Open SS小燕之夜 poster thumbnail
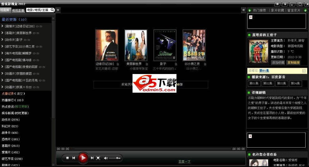Viewport: 309px width, 167px height. pyautogui.click(x=194, y=45)
